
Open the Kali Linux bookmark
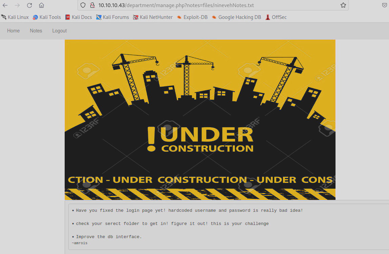click(15, 17)
